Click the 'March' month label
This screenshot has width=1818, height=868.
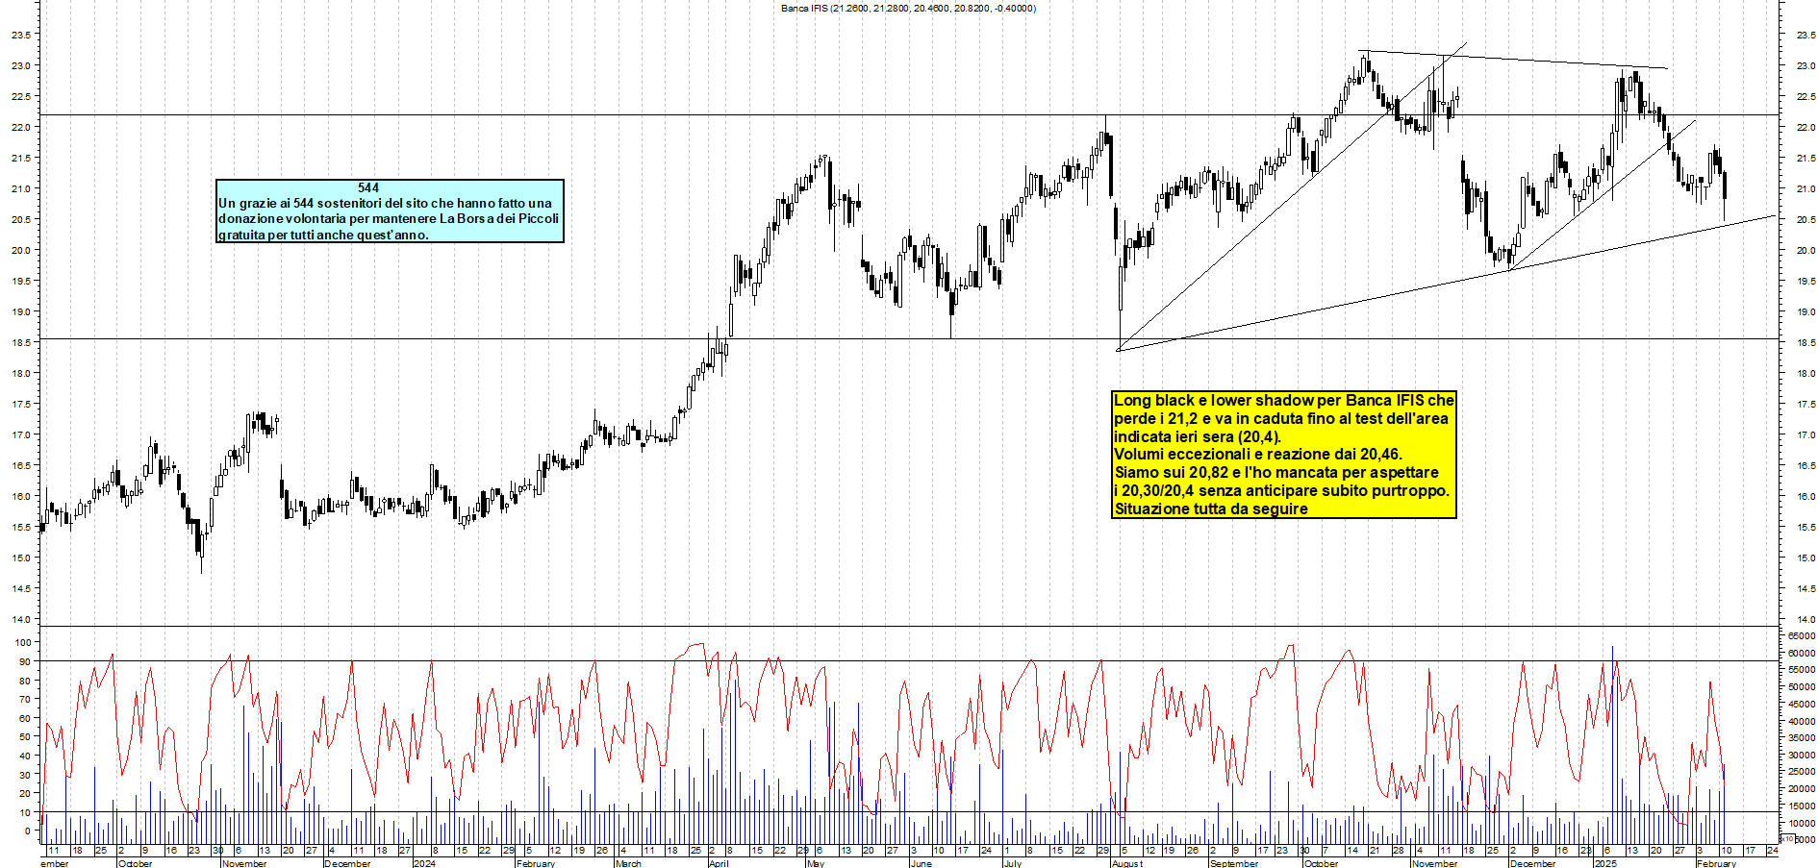[x=628, y=863]
